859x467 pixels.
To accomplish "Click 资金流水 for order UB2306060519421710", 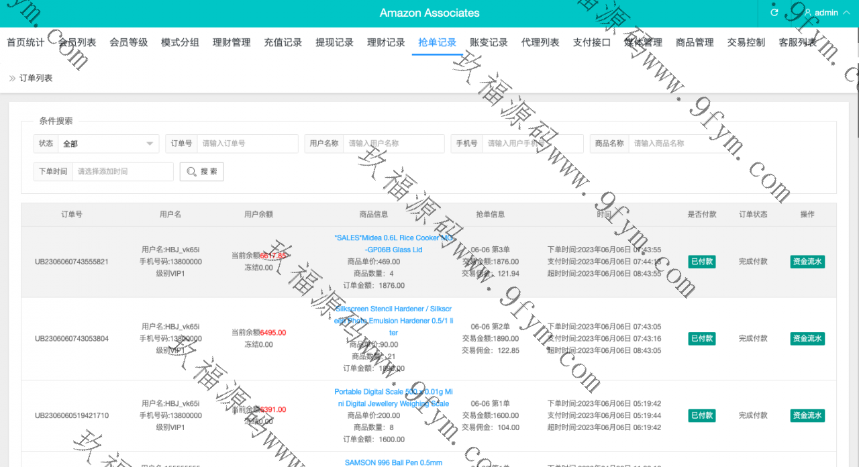I will 807,415.
